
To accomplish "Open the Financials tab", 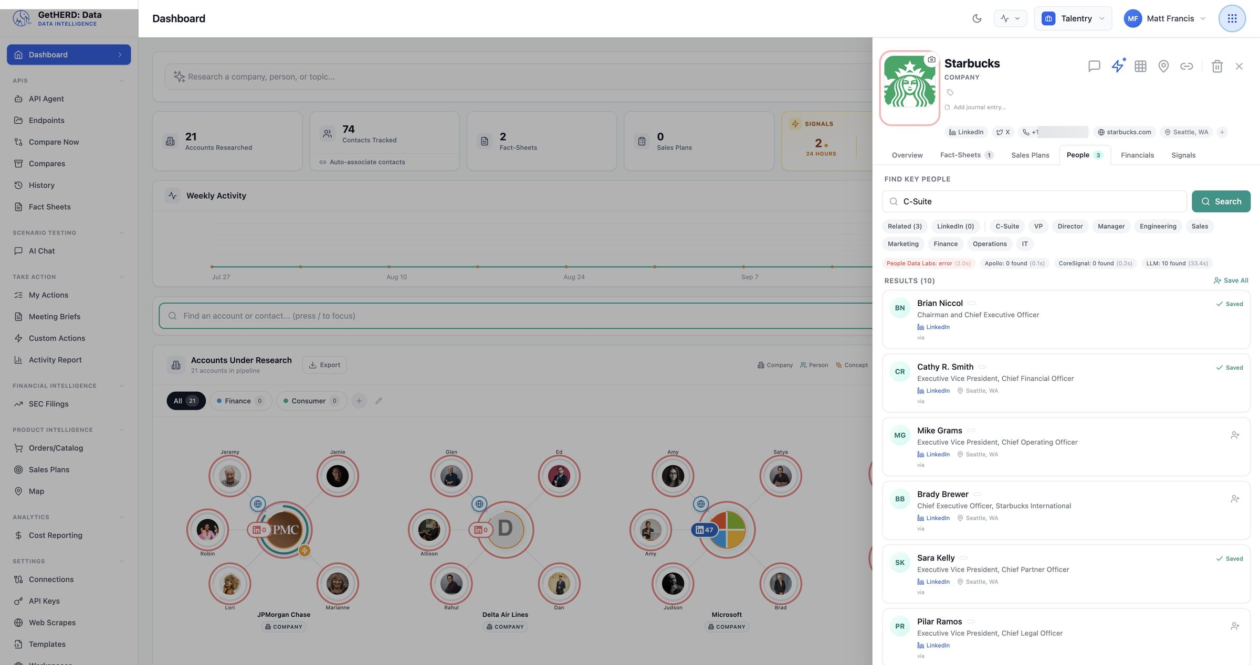I will pos(1137,155).
